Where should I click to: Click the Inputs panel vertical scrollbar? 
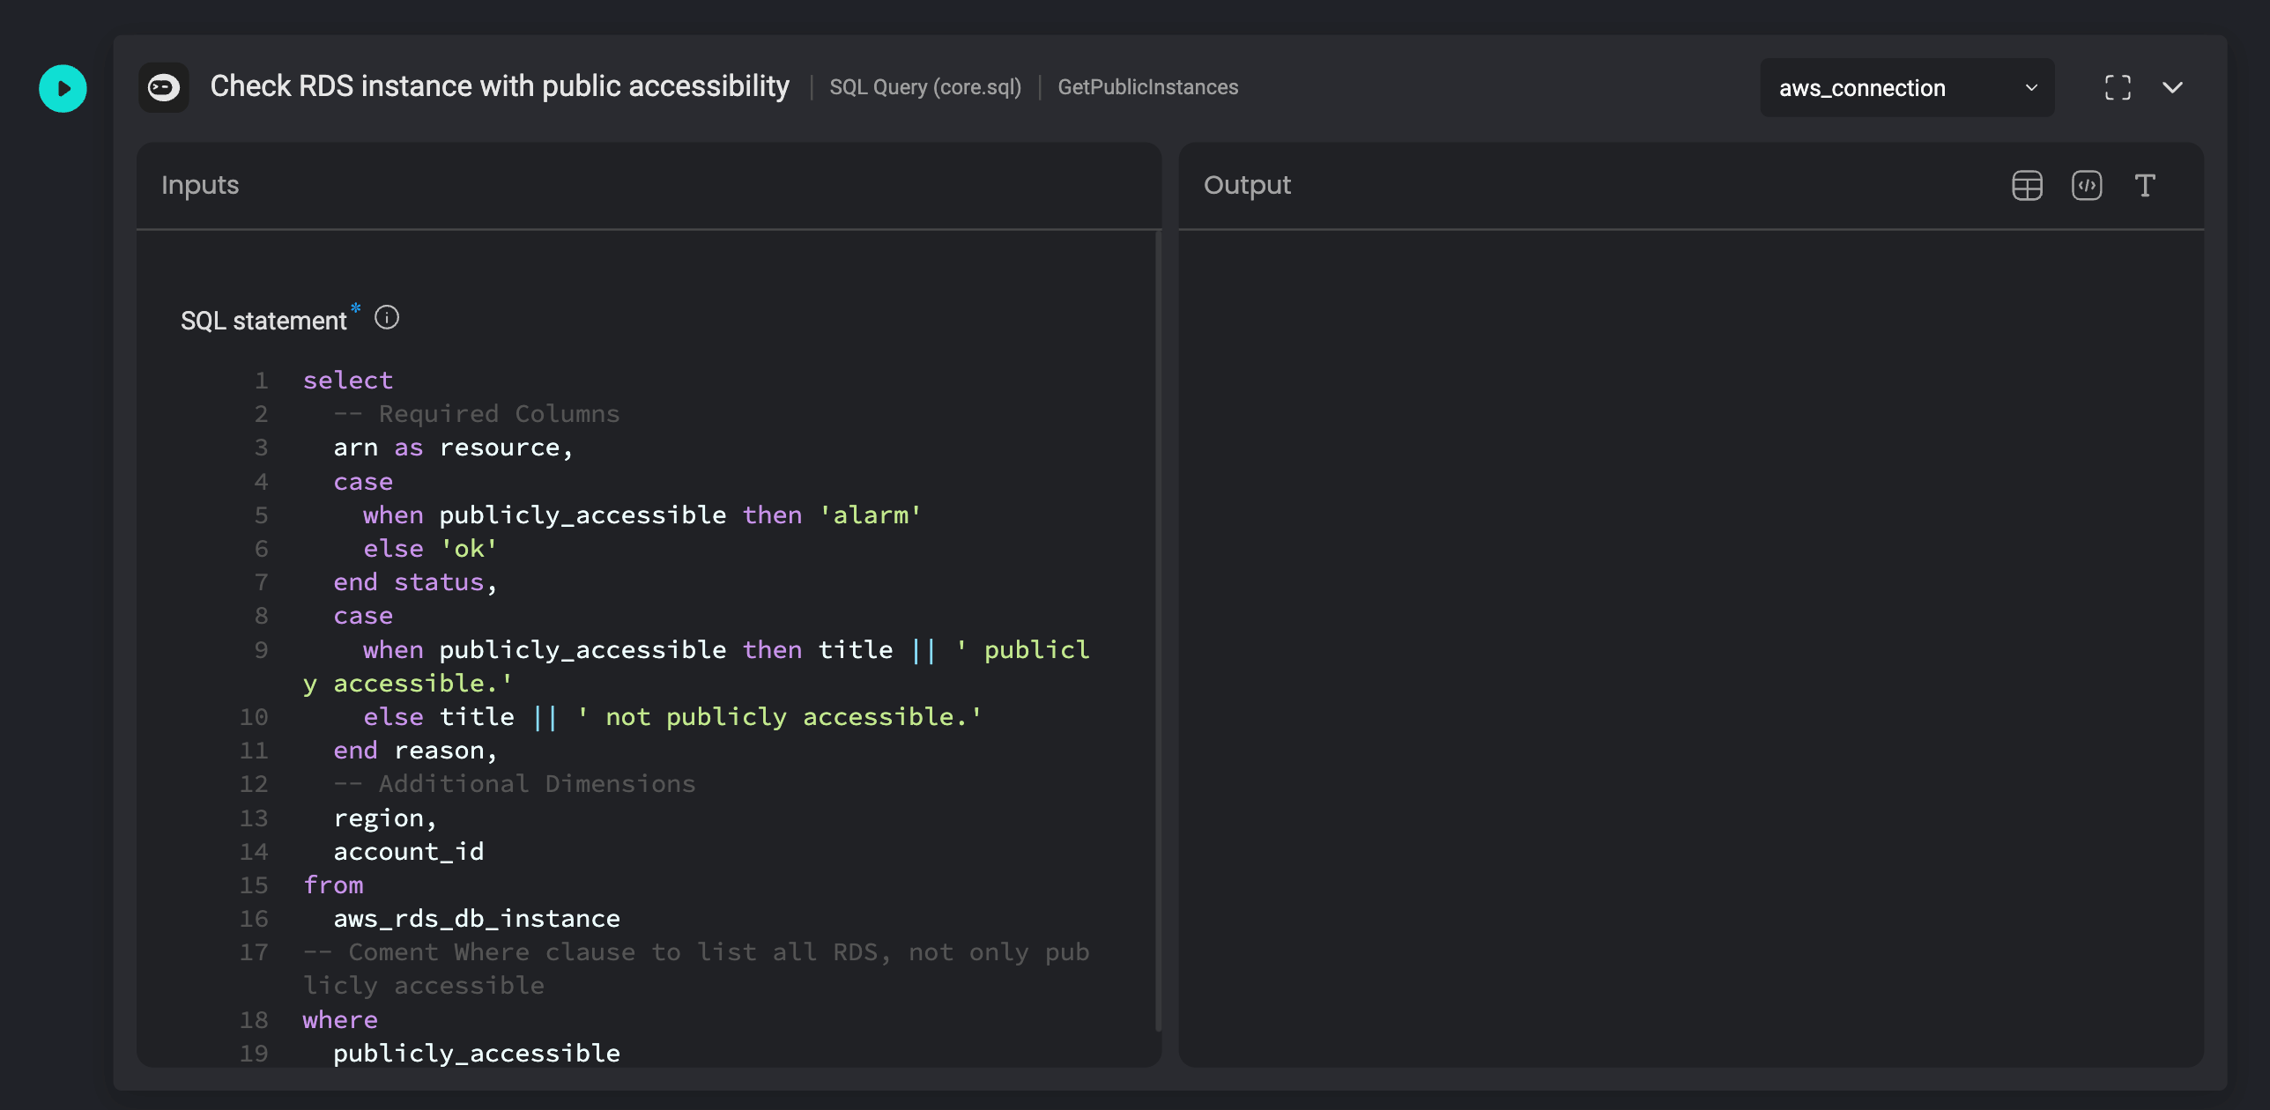pyautogui.click(x=1158, y=631)
